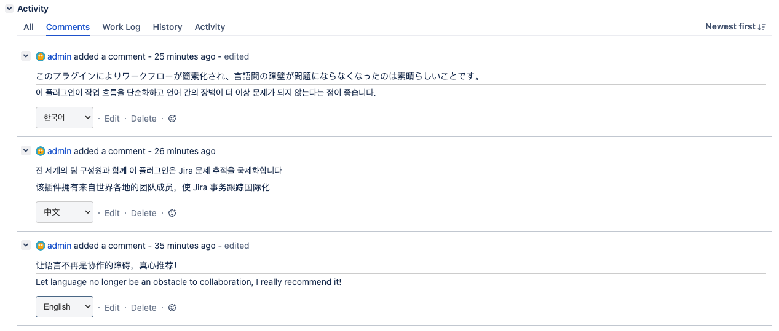The image size is (779, 331).
Task: Switch to the All tab
Action: 28,27
